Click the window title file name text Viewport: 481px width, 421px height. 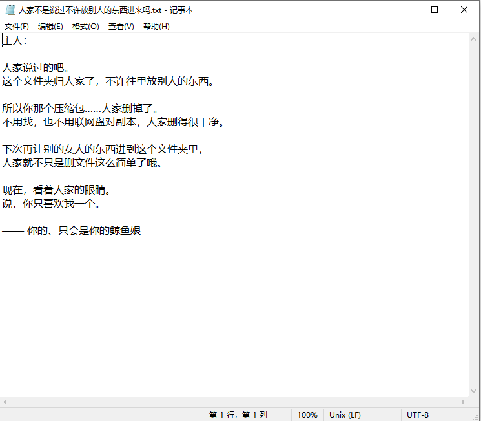tap(90, 10)
